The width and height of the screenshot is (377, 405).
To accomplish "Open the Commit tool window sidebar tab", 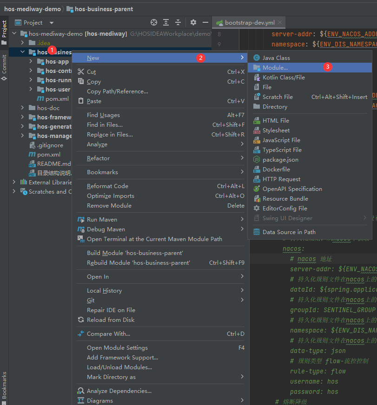I will coord(4,66).
